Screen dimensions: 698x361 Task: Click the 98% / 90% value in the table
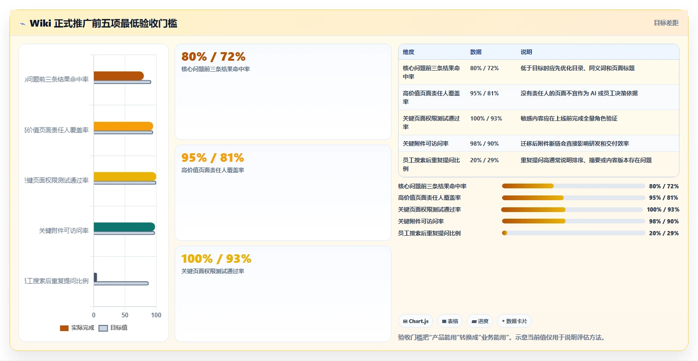point(484,143)
